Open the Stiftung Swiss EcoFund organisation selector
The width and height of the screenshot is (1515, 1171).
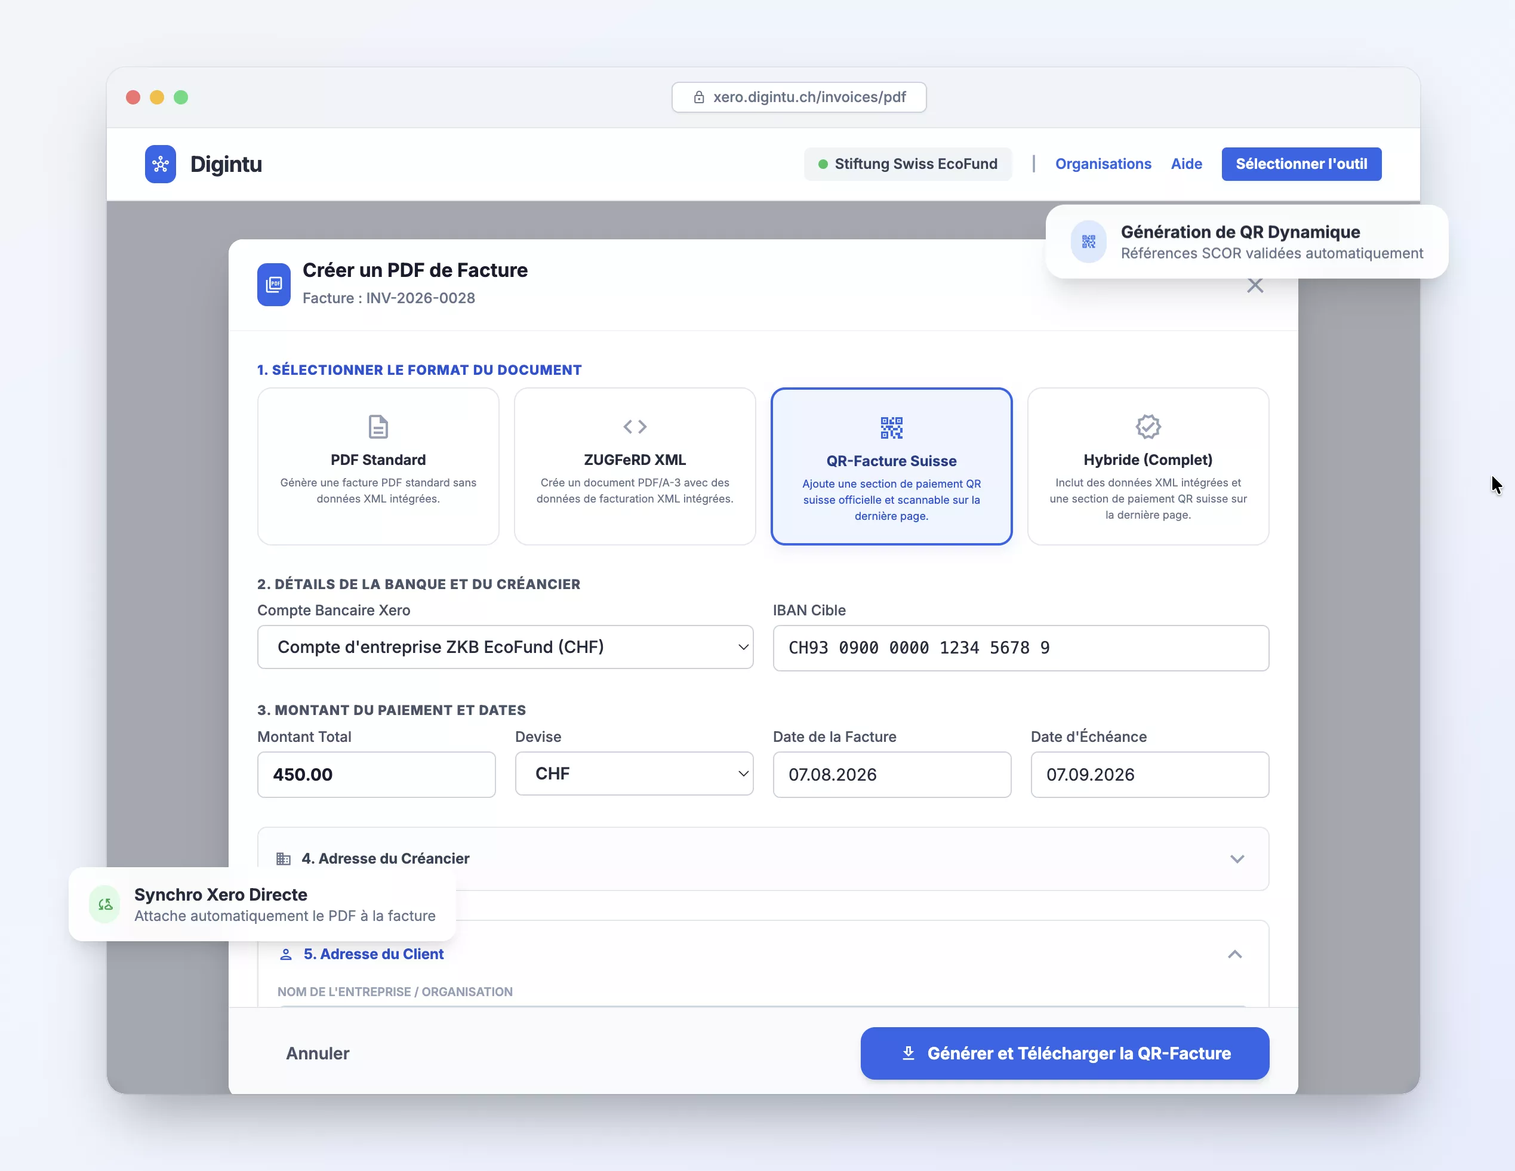click(907, 164)
